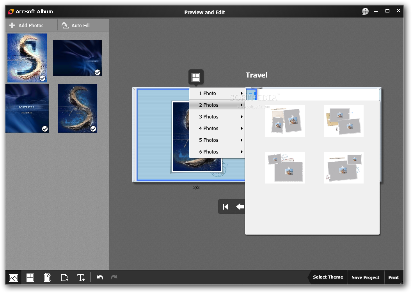Expand the 4 Photos submenu arrow
Screen dimensions: 412x293
(x=242, y=128)
